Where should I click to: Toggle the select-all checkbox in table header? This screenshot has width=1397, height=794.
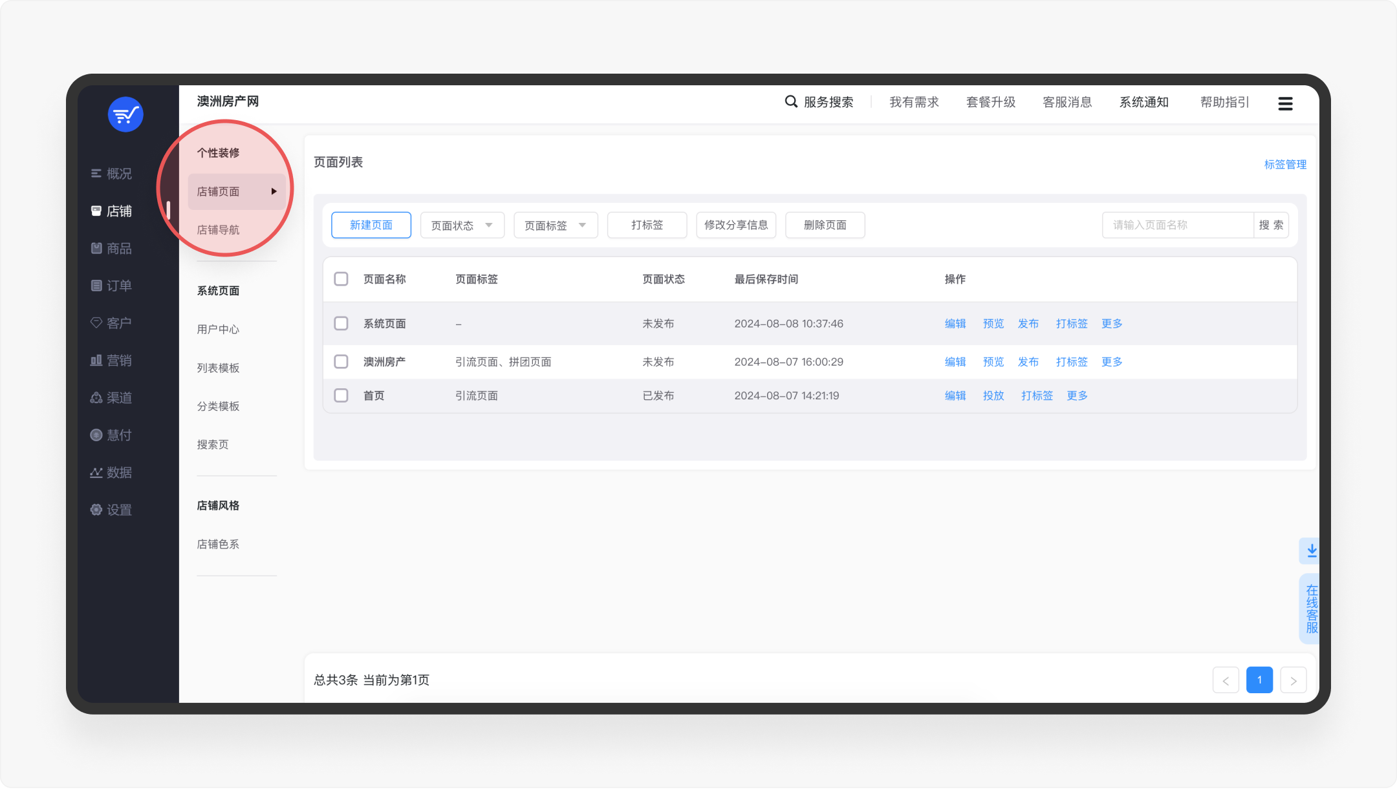(x=341, y=279)
